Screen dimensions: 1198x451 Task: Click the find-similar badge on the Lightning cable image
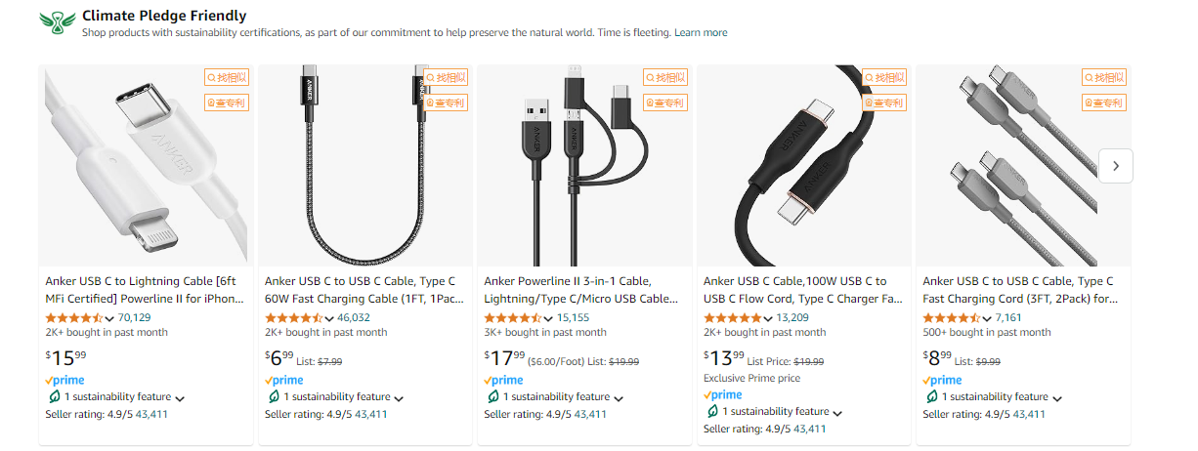pyautogui.click(x=226, y=77)
